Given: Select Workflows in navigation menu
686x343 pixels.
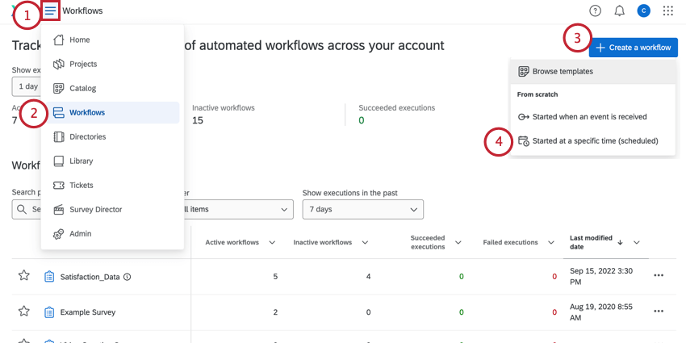Looking at the screenshot, I should pyautogui.click(x=87, y=112).
